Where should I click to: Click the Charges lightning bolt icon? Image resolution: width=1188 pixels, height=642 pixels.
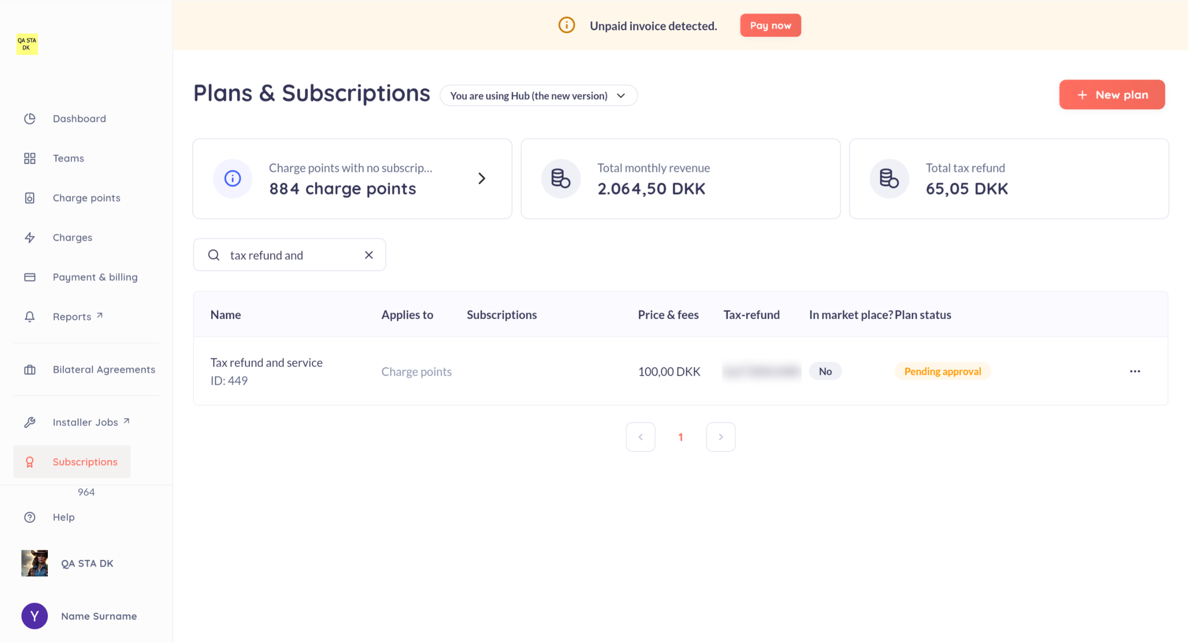click(30, 238)
